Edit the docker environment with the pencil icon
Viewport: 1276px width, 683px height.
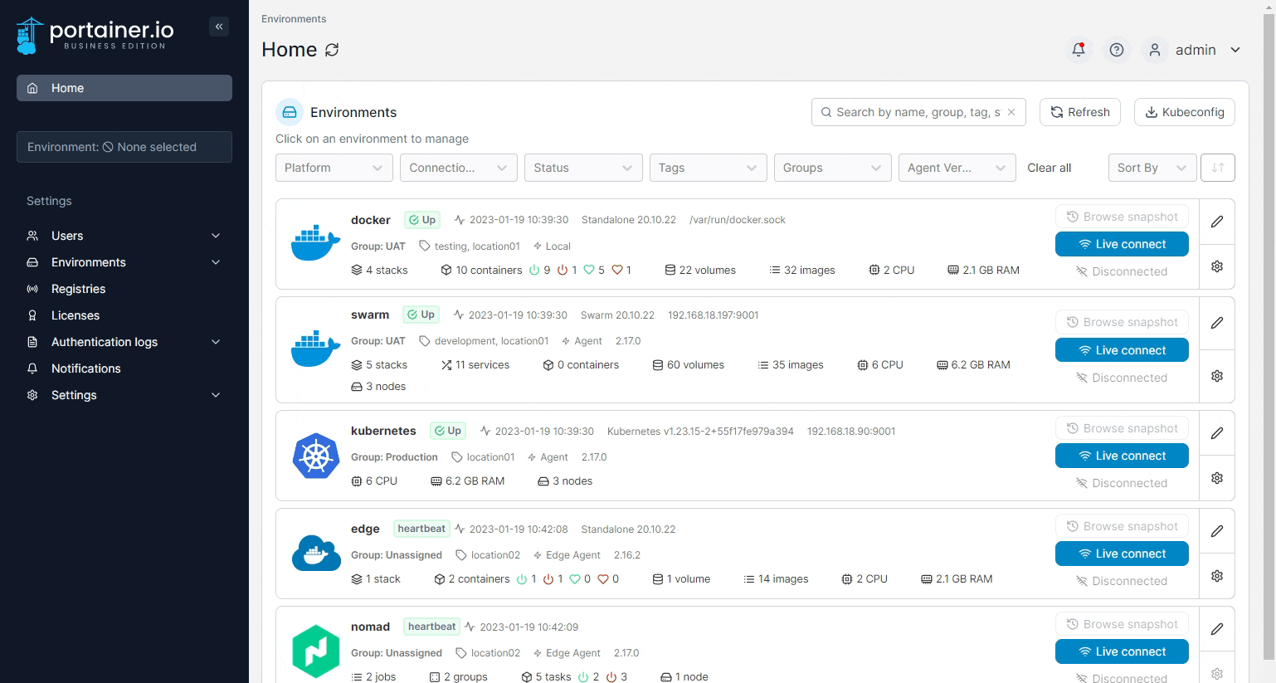pos(1216,222)
